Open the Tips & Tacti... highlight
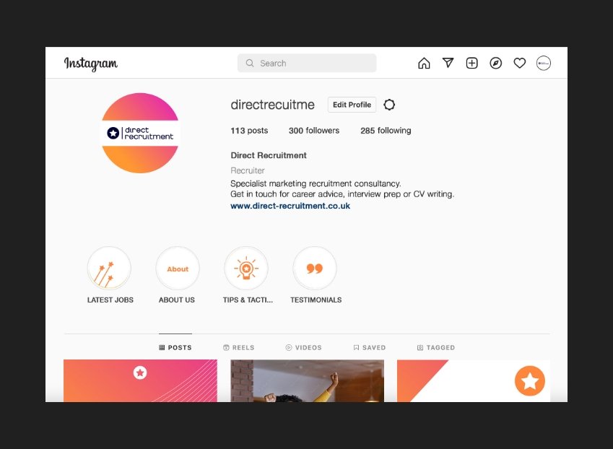This screenshot has height=449, width=613. click(x=246, y=269)
